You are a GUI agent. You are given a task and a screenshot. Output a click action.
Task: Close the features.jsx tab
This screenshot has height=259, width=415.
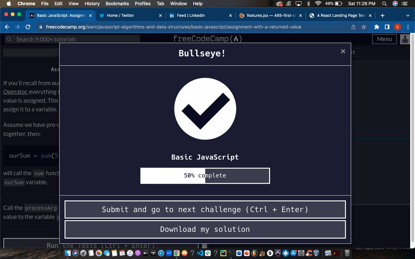(x=301, y=16)
